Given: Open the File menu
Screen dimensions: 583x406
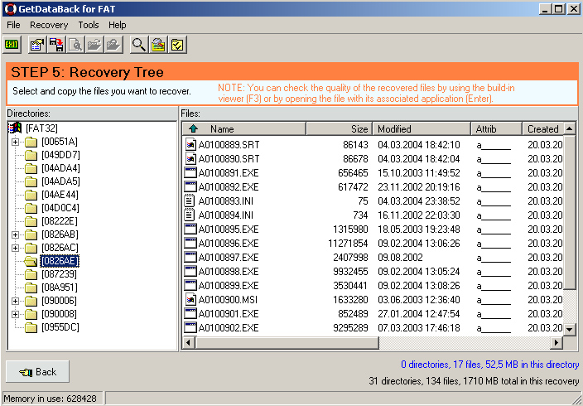Looking at the screenshot, I should pyautogui.click(x=13, y=25).
